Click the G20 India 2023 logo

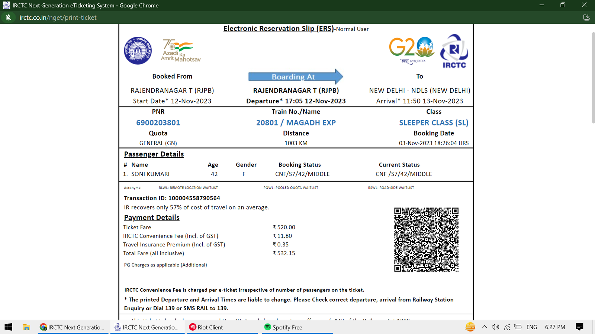click(411, 50)
